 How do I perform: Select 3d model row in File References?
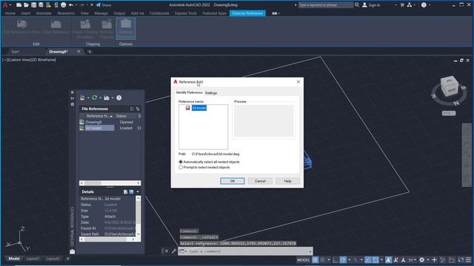pyautogui.click(x=110, y=128)
